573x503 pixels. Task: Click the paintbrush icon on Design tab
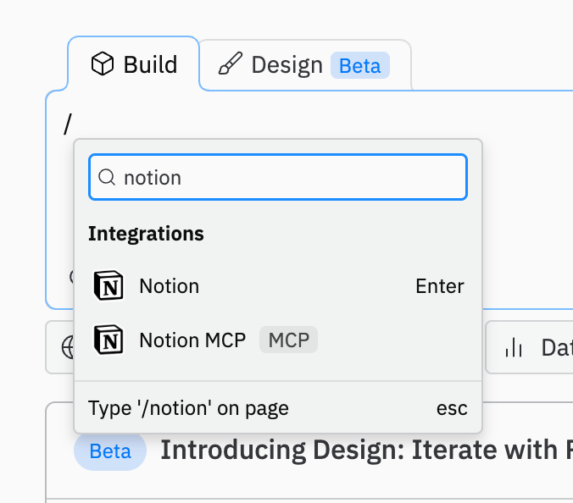[x=230, y=65]
